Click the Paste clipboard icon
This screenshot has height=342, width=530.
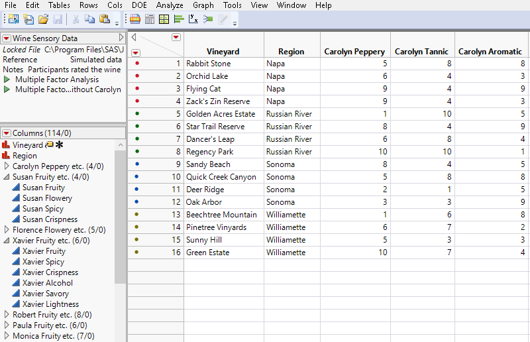[x=105, y=19]
